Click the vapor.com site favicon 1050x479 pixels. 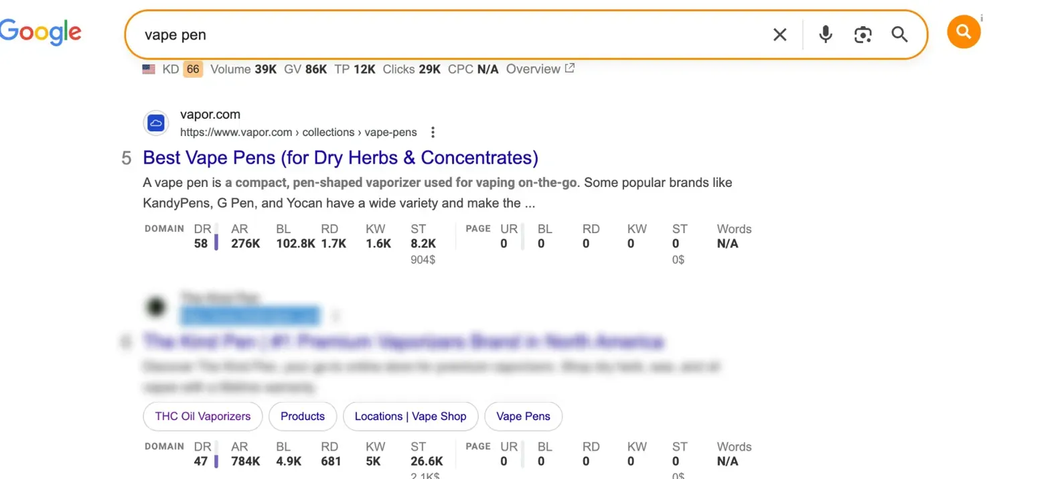coord(156,123)
